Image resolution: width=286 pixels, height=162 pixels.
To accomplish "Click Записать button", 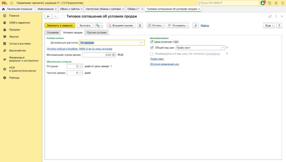I will 85,25.
